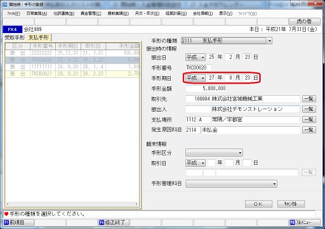The image size is (325, 229).
Task: Click the FX4 logo badge
Action: [12, 29]
